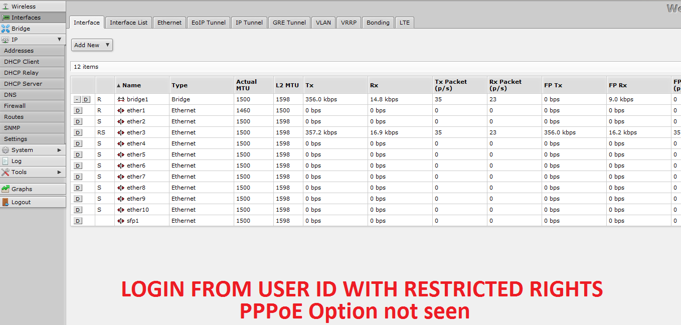Click the System gear icon
Image resolution: width=681 pixels, height=325 pixels.
[x=6, y=150]
